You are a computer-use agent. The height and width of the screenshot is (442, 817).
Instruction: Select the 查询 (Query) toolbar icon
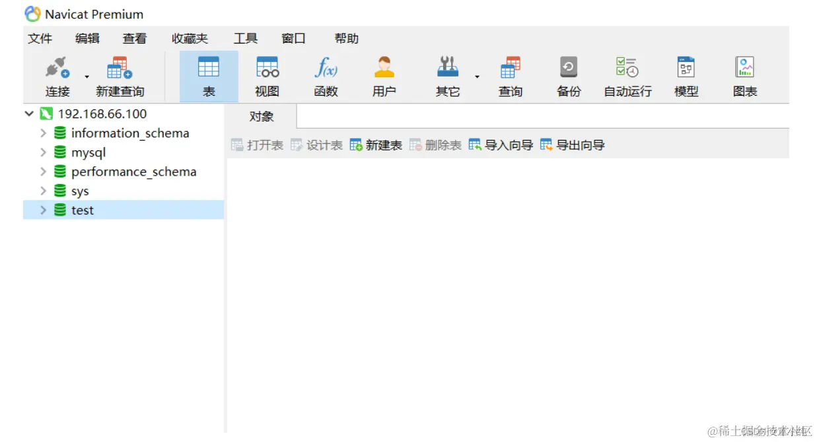coord(510,77)
